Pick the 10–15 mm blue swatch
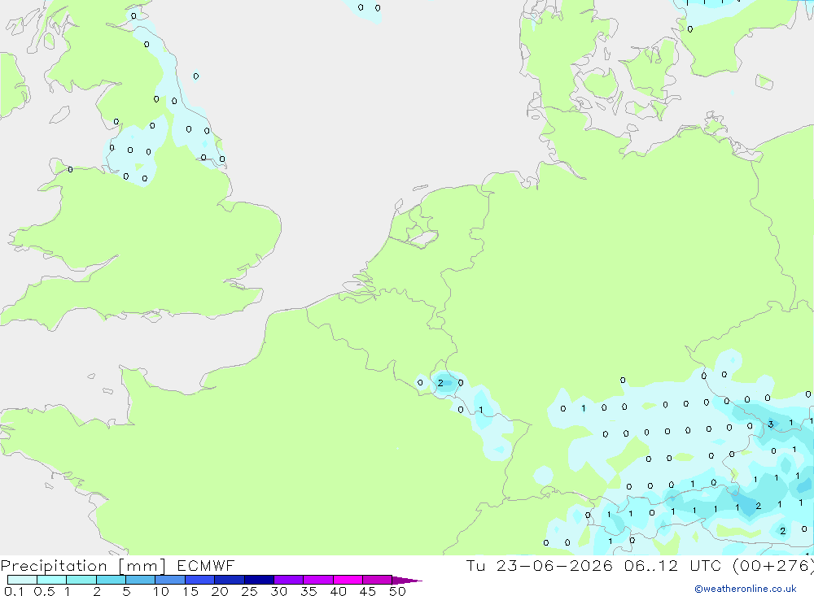Viewport: 814px width, 596px height. 170,580
